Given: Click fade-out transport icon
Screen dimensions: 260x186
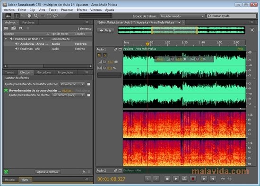Looking at the screenshot, I should [x=230, y=179].
